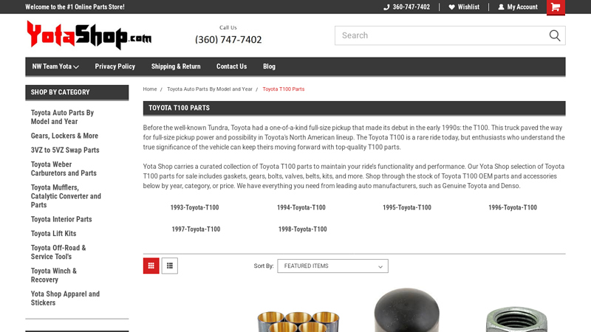Open 1998-Toyota-T100 subcategory

click(x=303, y=229)
